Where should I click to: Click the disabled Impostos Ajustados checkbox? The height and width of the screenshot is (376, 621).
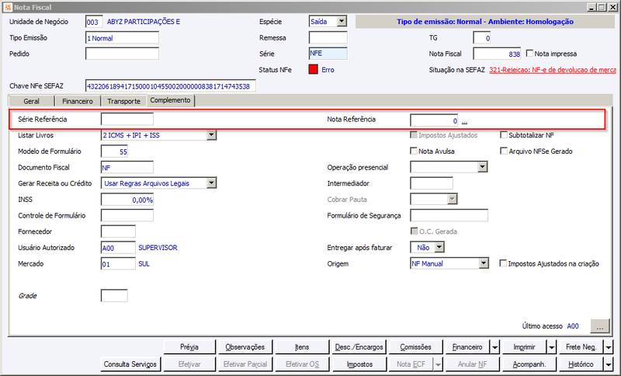point(414,134)
